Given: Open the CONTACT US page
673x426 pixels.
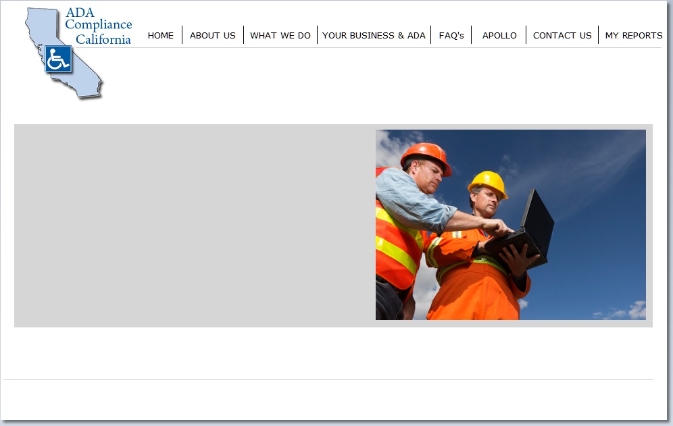Looking at the screenshot, I should (x=562, y=36).
